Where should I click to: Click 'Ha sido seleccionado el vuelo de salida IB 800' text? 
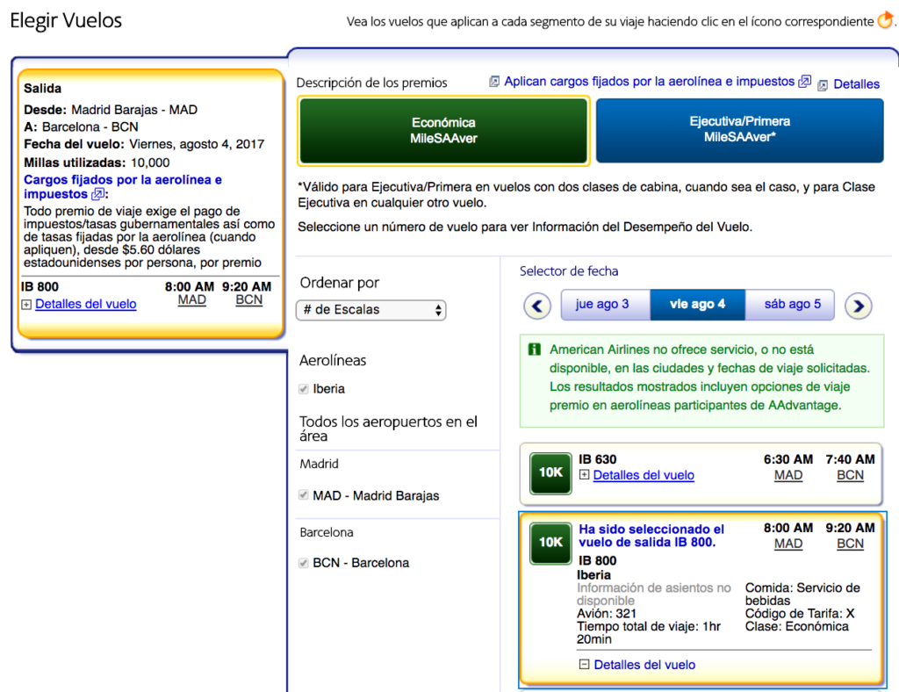[x=651, y=536]
